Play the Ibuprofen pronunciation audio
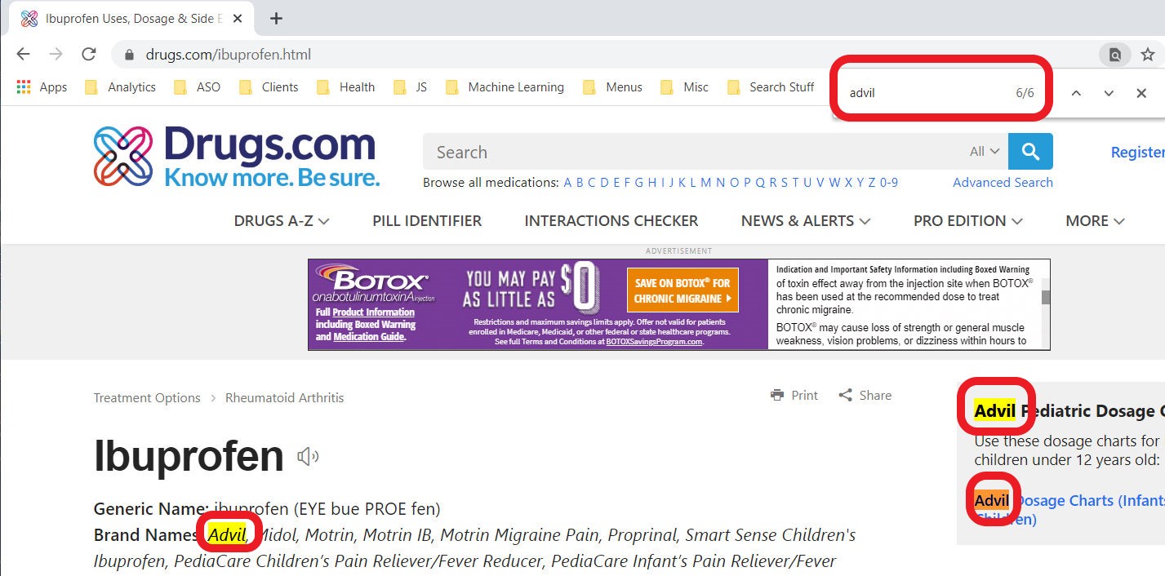Viewport: 1165px width, 576px height. tap(308, 457)
